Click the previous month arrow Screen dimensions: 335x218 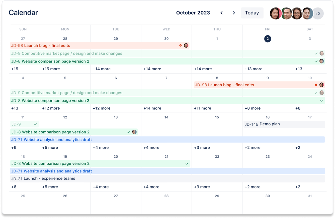[x=221, y=13]
